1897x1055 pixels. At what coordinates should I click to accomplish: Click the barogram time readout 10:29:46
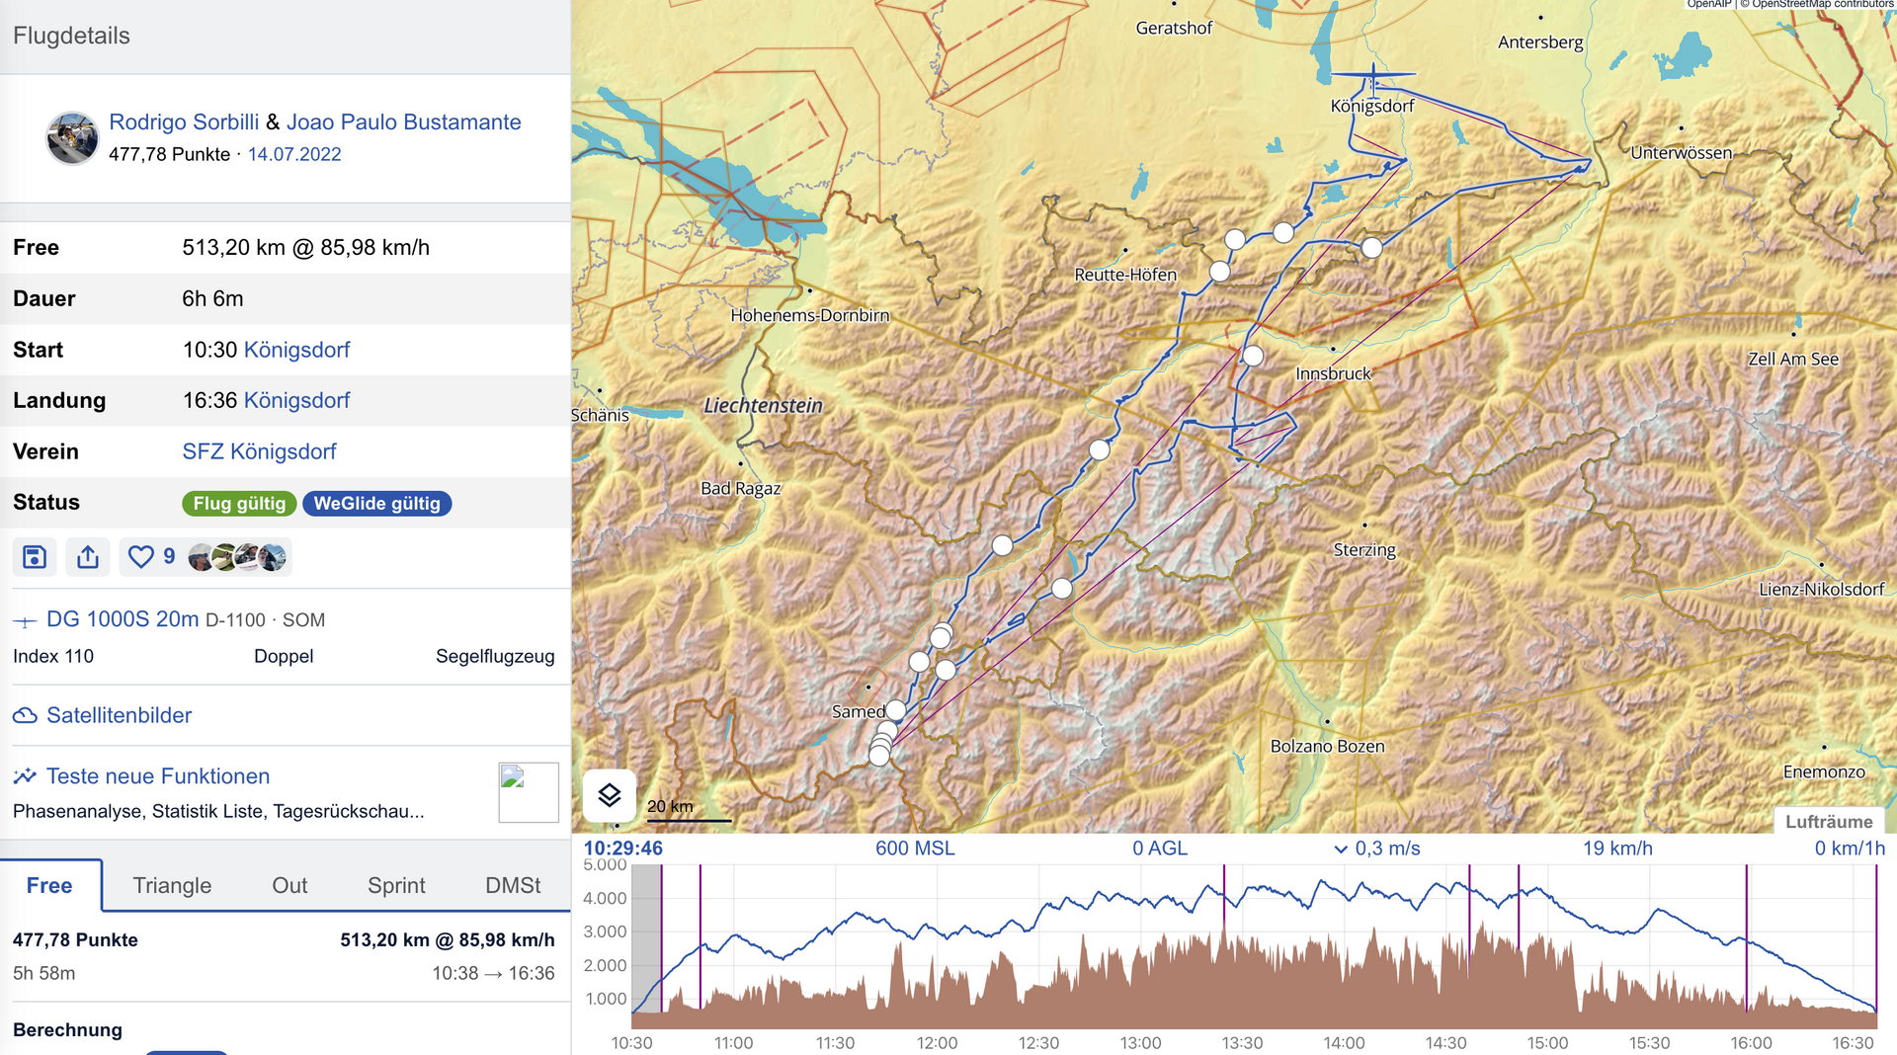[622, 849]
